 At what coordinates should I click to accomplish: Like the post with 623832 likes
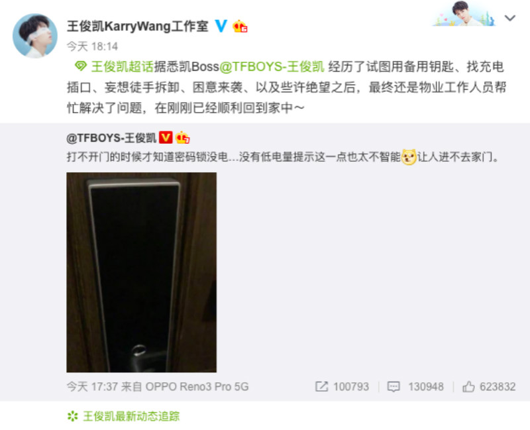[x=468, y=386]
